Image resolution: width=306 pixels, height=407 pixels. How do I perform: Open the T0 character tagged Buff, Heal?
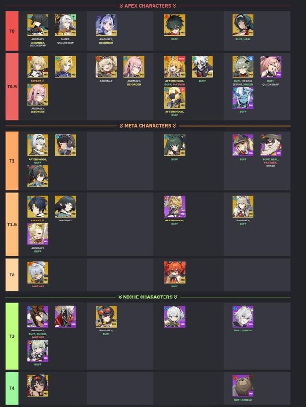pyautogui.click(x=243, y=25)
